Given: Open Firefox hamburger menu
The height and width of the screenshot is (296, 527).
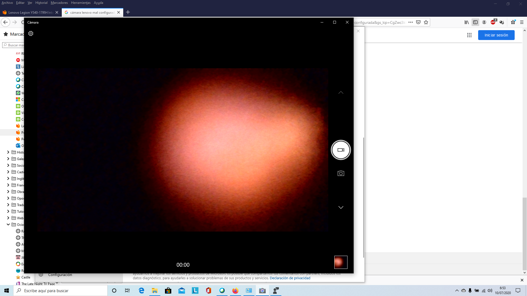Looking at the screenshot, I should point(522,22).
